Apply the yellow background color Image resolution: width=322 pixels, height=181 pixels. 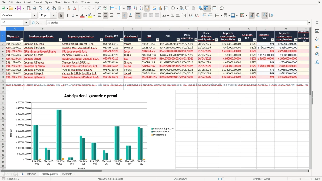[90, 16]
